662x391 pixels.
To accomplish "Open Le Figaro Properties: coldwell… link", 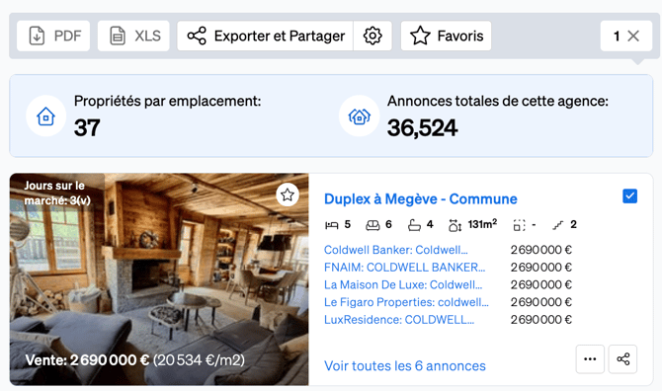I will (406, 302).
